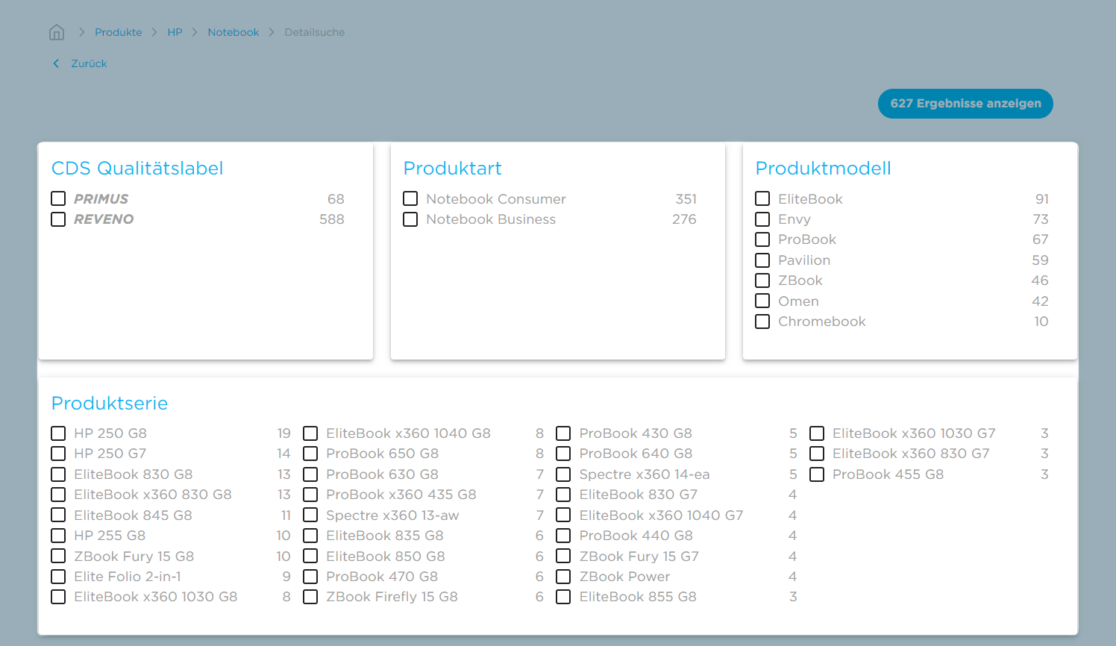The width and height of the screenshot is (1116, 646).
Task: Go back via Zurück link
Action: coord(89,63)
